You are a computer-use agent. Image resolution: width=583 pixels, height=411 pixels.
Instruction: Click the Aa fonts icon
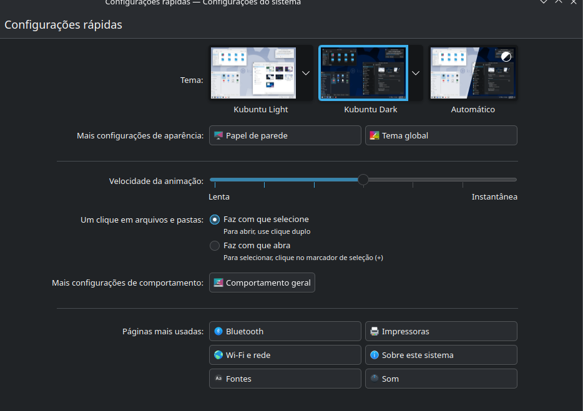click(218, 379)
